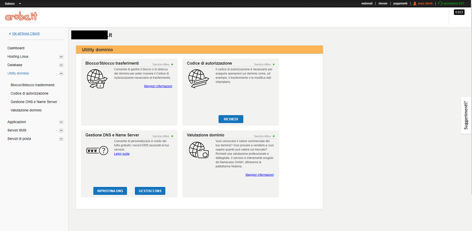This screenshot has height=231, width=472.
Task: Open Blocco/Sblocco trasferimenti sidebar submenu item
Action: coord(33,85)
